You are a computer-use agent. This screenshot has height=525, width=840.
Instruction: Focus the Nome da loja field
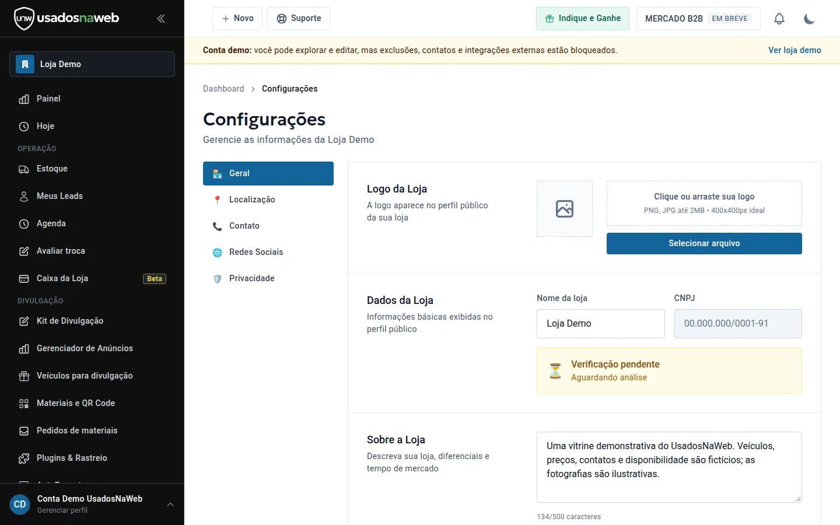[x=601, y=324]
